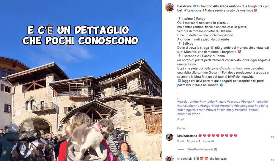This screenshot has height=161, width=276.
Task: Click the bazatravel username link
Action: 185,6
